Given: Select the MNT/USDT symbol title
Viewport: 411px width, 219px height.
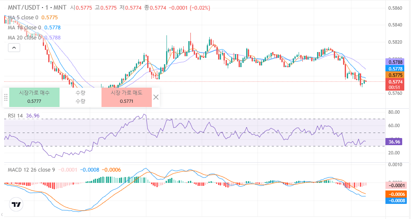Looking at the screenshot, I should [37, 8].
